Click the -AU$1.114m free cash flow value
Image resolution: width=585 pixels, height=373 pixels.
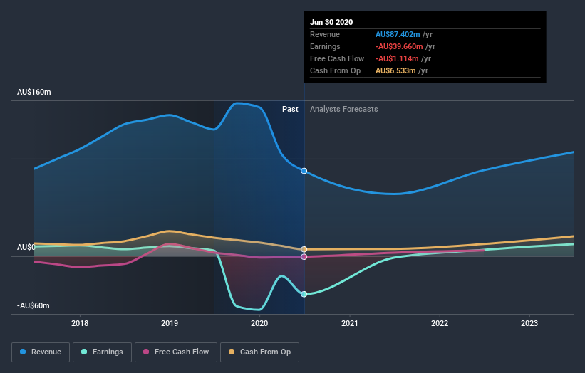point(397,58)
